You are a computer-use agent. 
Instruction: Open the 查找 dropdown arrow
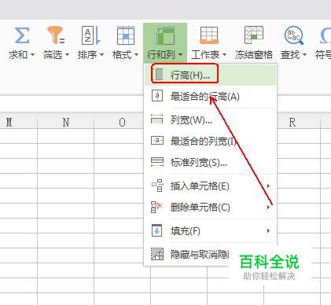click(305, 55)
